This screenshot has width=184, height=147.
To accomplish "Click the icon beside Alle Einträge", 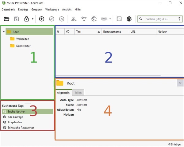I will [x=5, y=117].
